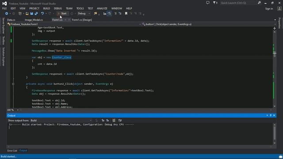The width and height of the screenshot is (283, 159).
Task: Close the Output panel
Action: pos(274,115)
